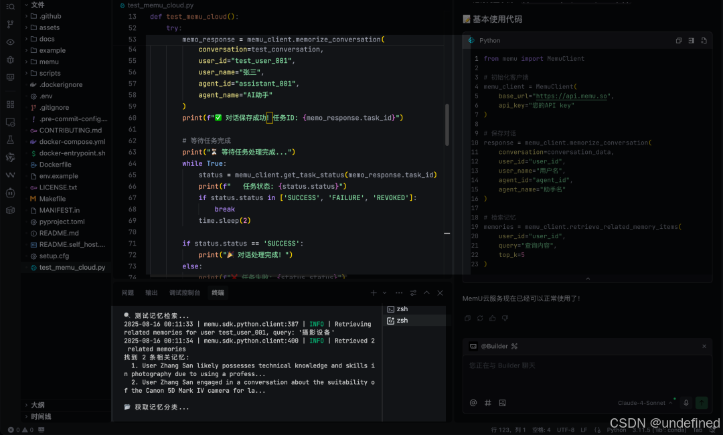Open the source control view
The width and height of the screenshot is (723, 435).
tap(10, 24)
